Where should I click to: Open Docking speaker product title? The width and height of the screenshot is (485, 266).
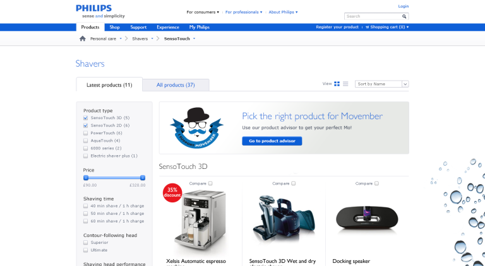click(351, 262)
